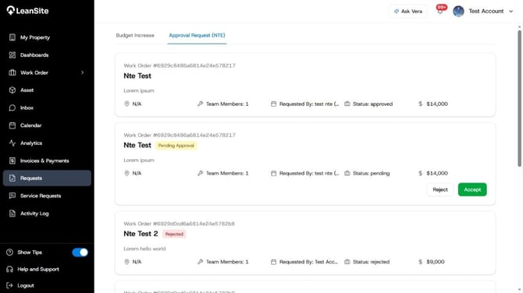Click 'Lorem hello world' description
This screenshot has width=523, height=293.
pos(144,249)
